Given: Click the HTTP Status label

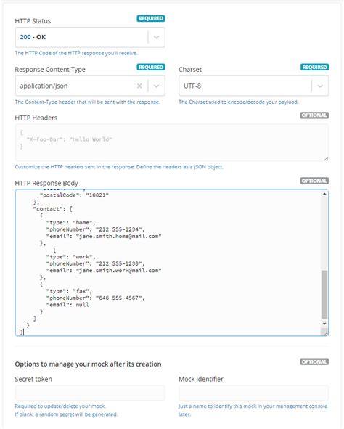Looking at the screenshot, I should [x=33, y=21].
